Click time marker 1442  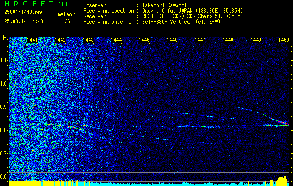coord(61,40)
